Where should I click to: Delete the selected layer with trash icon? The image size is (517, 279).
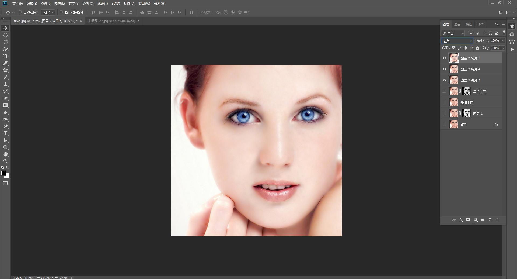click(497, 220)
